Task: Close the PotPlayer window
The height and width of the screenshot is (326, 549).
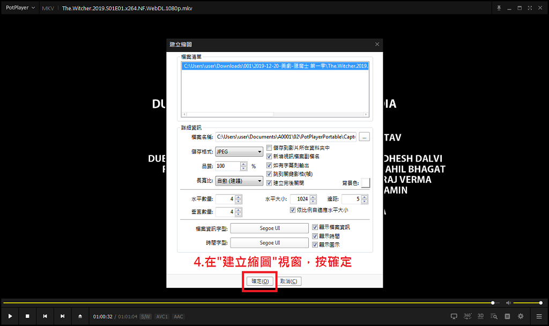Action: pyautogui.click(x=540, y=8)
